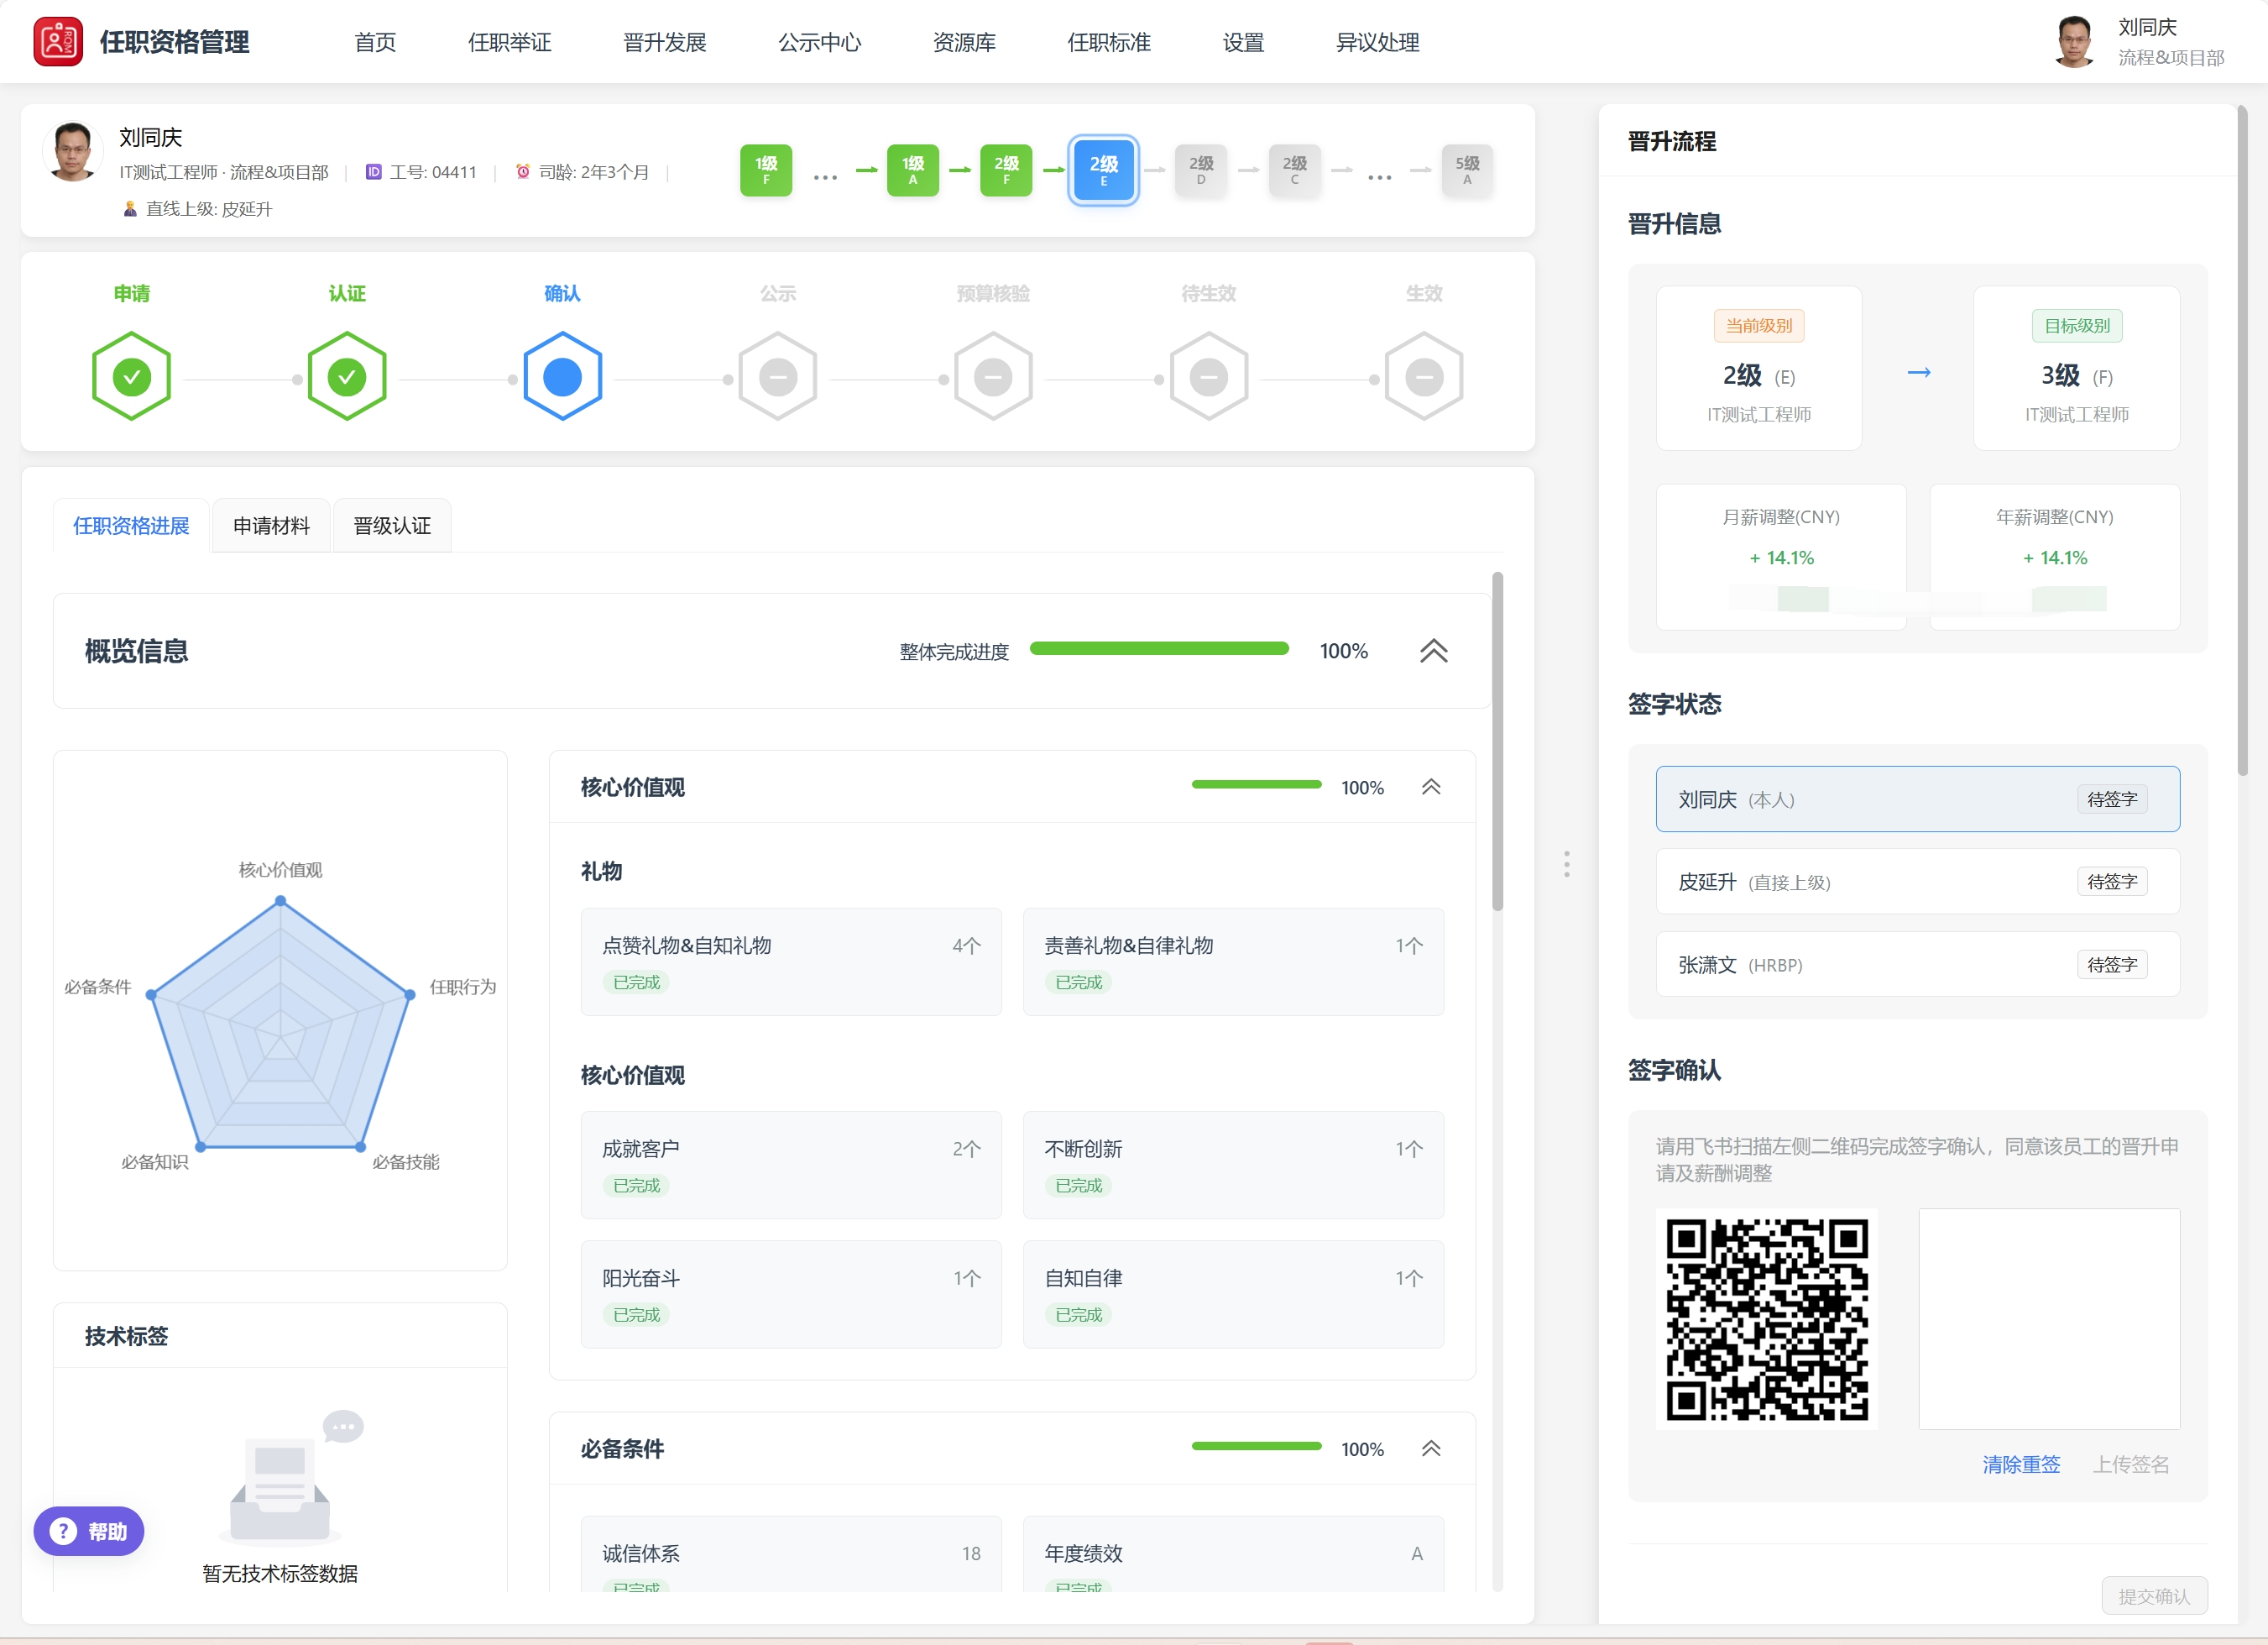Open the 设置 menu item

pos(1242,42)
